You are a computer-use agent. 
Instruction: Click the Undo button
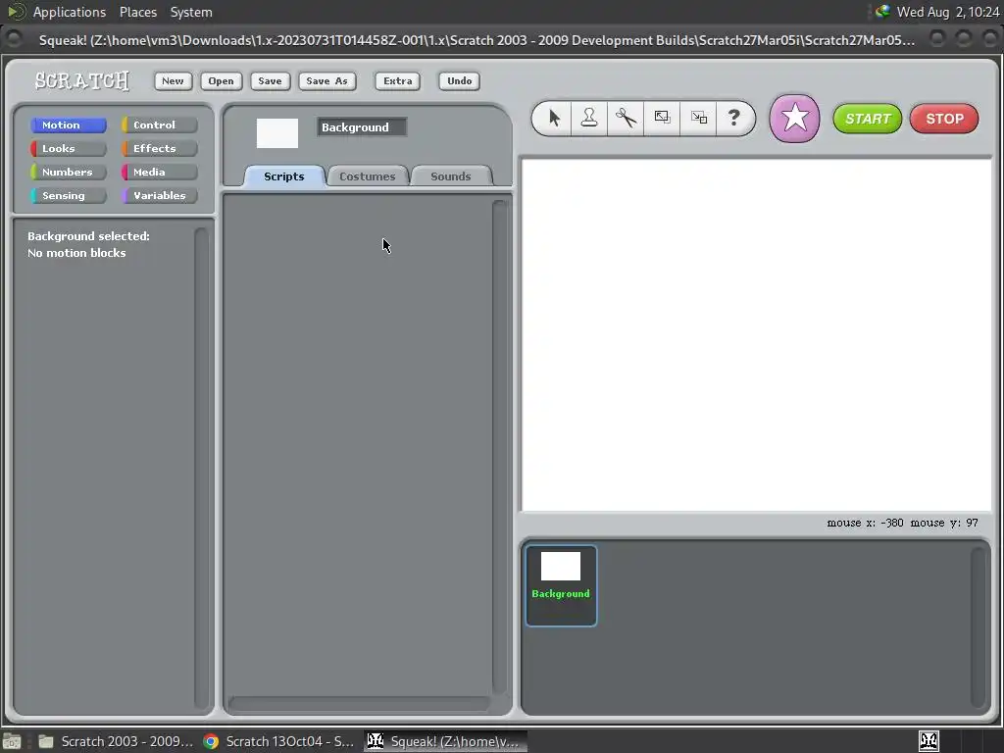(x=459, y=80)
